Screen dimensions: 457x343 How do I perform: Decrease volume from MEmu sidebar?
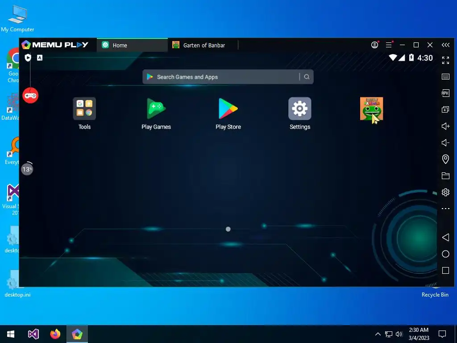pyautogui.click(x=445, y=142)
